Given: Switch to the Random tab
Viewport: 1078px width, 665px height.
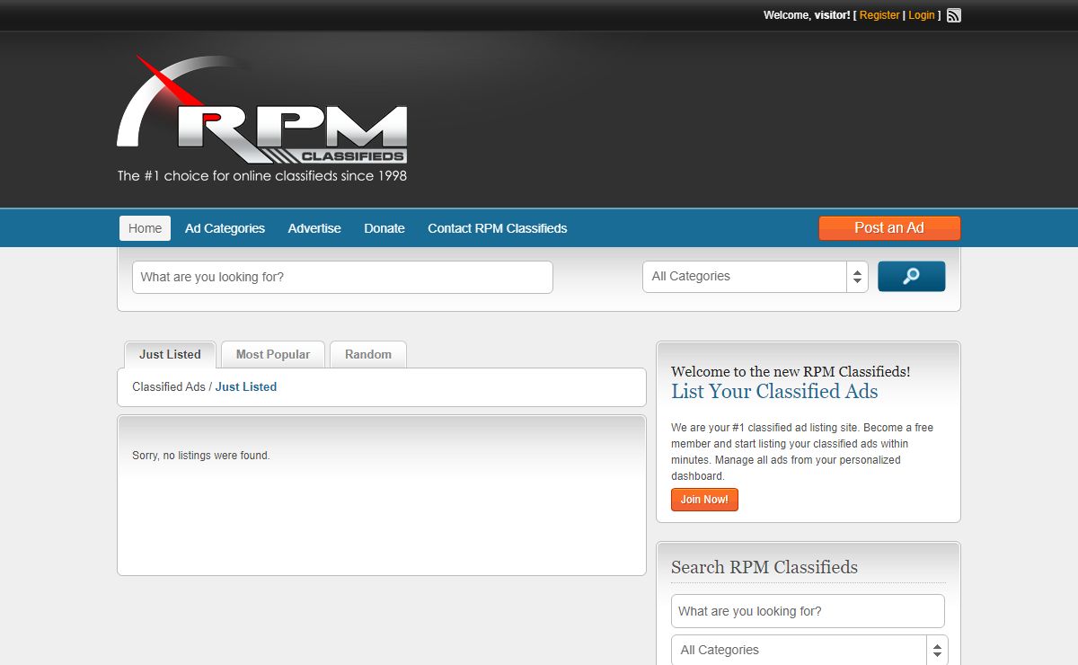Looking at the screenshot, I should (x=368, y=354).
